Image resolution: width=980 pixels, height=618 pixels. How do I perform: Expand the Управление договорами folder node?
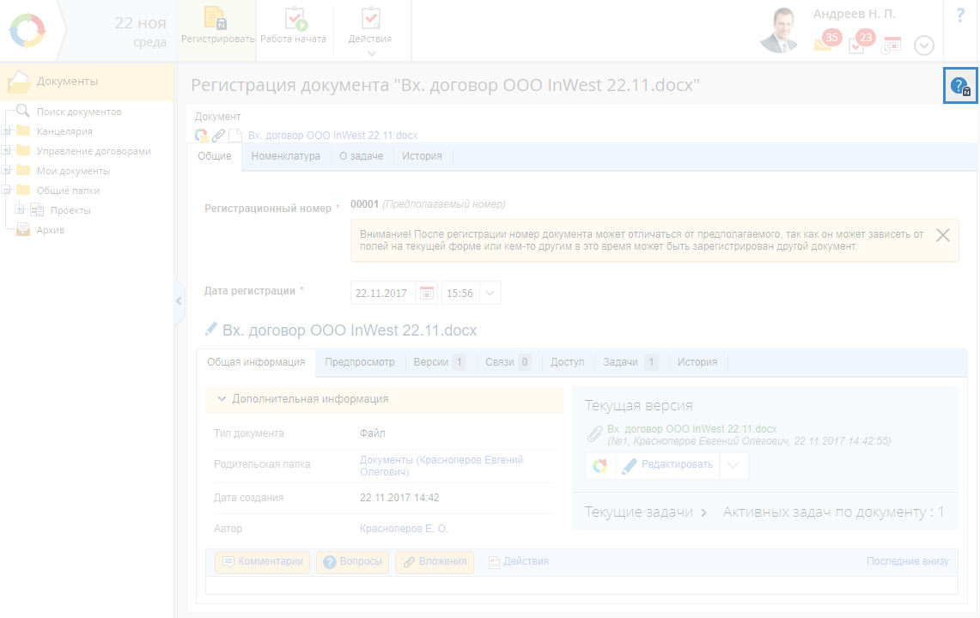coord(6,150)
